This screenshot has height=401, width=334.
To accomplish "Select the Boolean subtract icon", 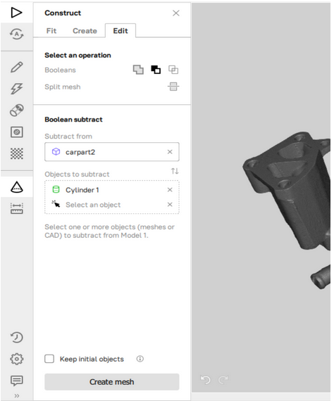I will pyautogui.click(x=156, y=70).
